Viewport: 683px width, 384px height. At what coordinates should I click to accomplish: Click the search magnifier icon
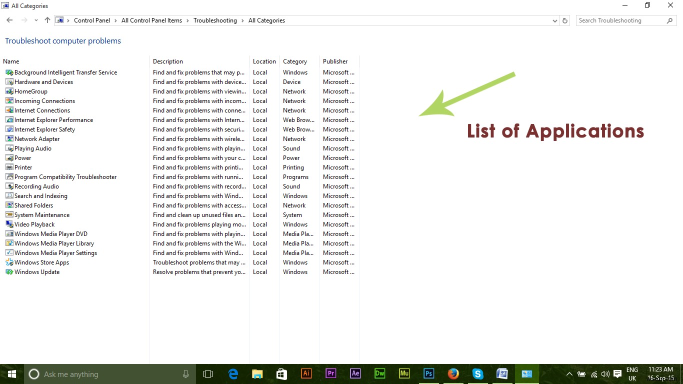tap(670, 20)
